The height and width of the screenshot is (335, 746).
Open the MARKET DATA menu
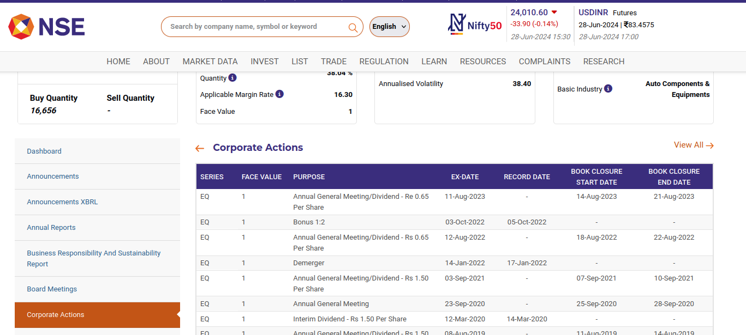point(210,61)
